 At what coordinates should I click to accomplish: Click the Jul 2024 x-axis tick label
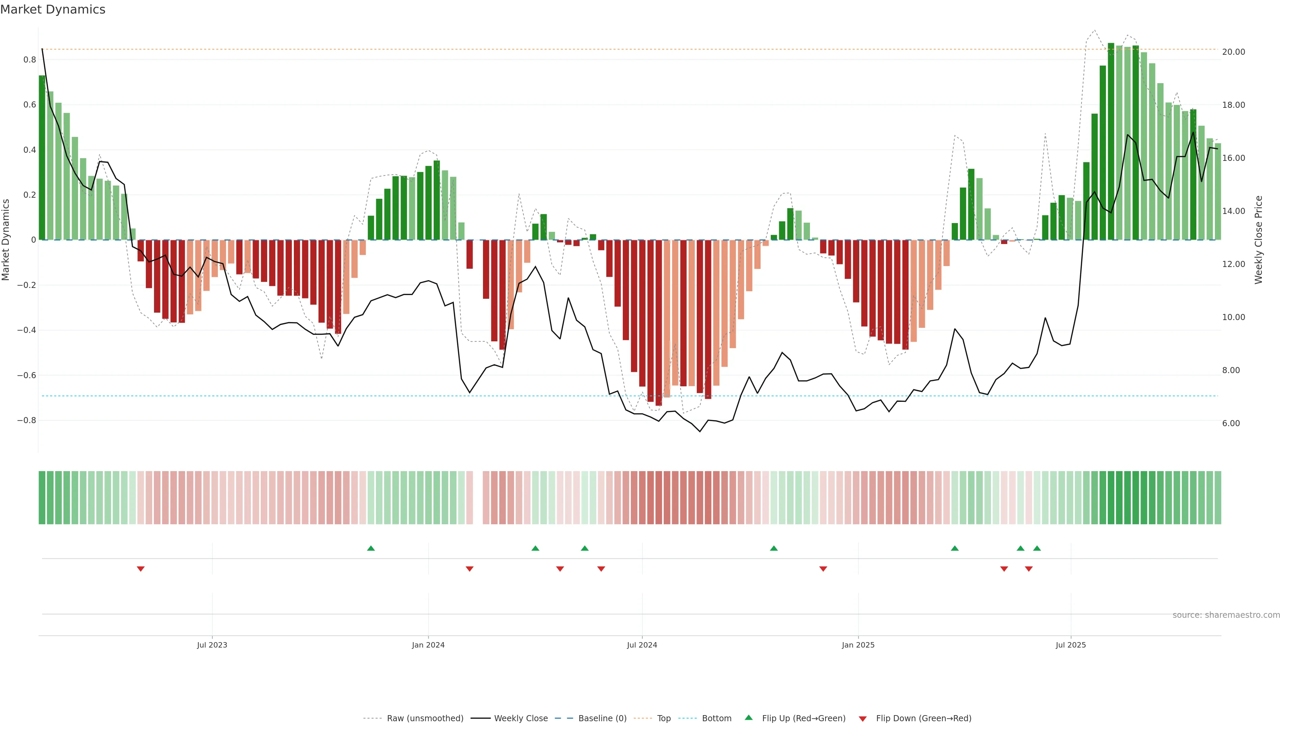(x=641, y=646)
